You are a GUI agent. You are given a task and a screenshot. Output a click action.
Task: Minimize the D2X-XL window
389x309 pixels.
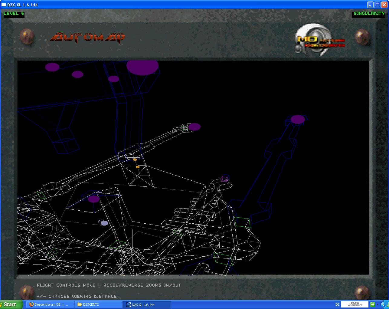(x=370, y=5)
